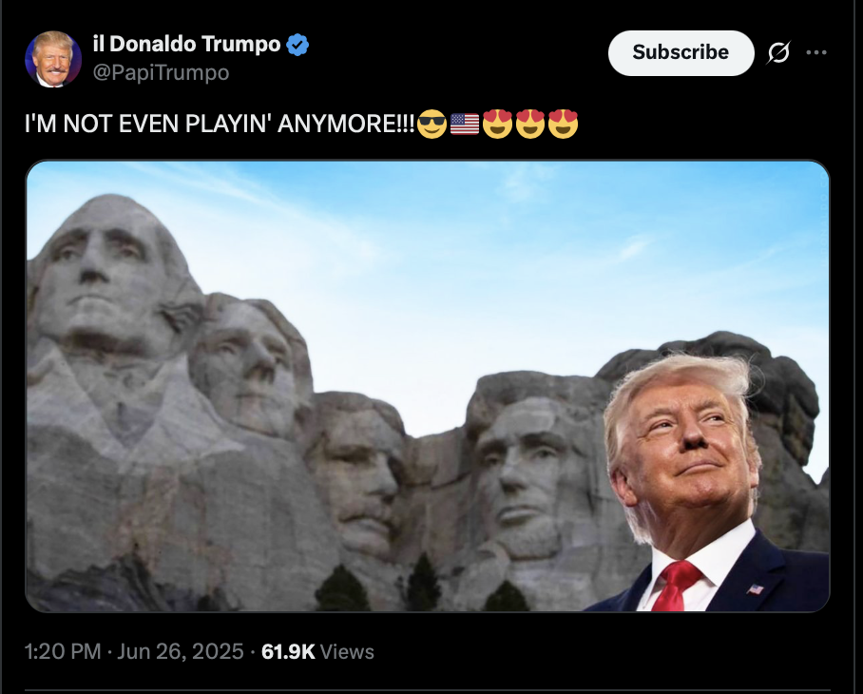
Task: Click the blue verified badge
Action: tap(297, 45)
